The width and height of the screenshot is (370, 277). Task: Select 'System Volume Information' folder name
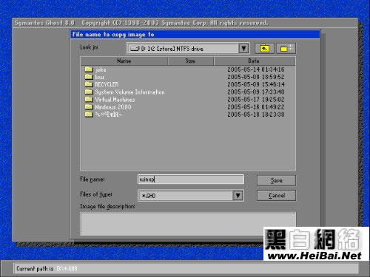click(129, 92)
